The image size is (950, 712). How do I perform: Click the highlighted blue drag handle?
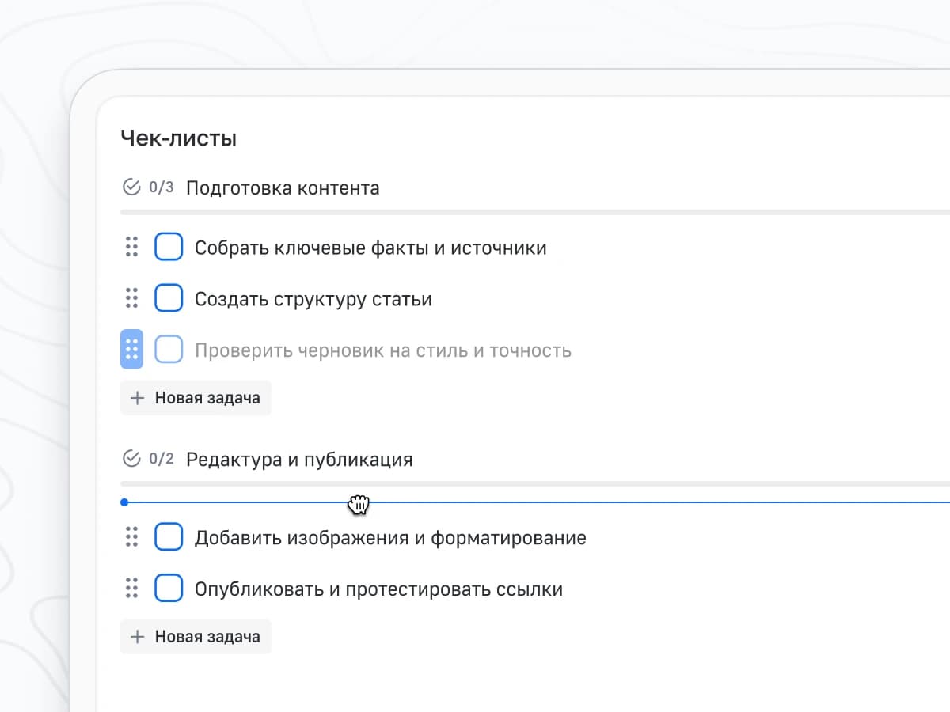point(132,349)
